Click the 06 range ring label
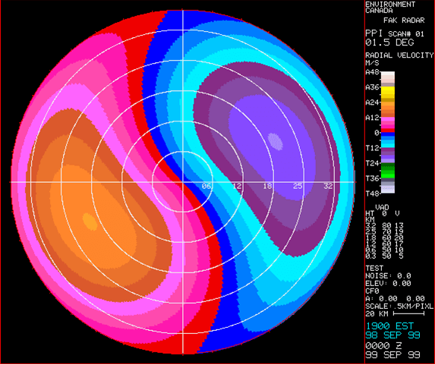The height and width of the screenshot is (365, 435). (206, 186)
